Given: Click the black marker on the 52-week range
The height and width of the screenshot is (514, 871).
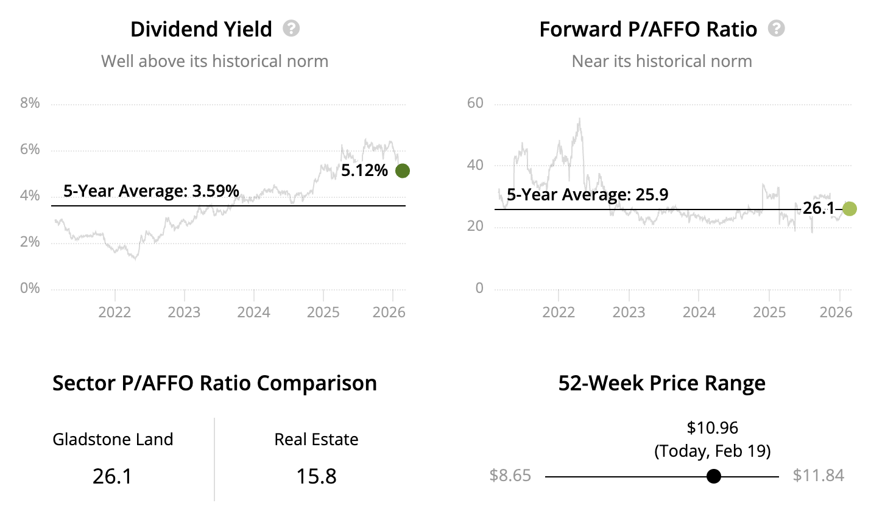Looking at the screenshot, I should [714, 476].
